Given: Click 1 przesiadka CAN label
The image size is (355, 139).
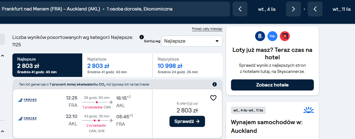Looking at the screenshot, I should 97,107.
